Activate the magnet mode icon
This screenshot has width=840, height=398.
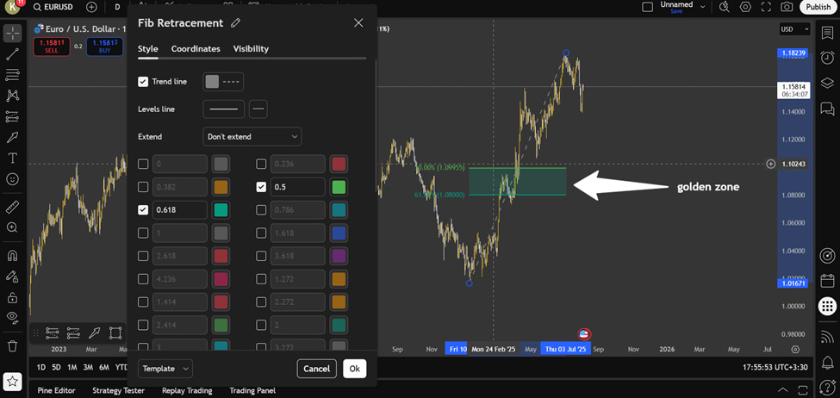pyautogui.click(x=12, y=256)
